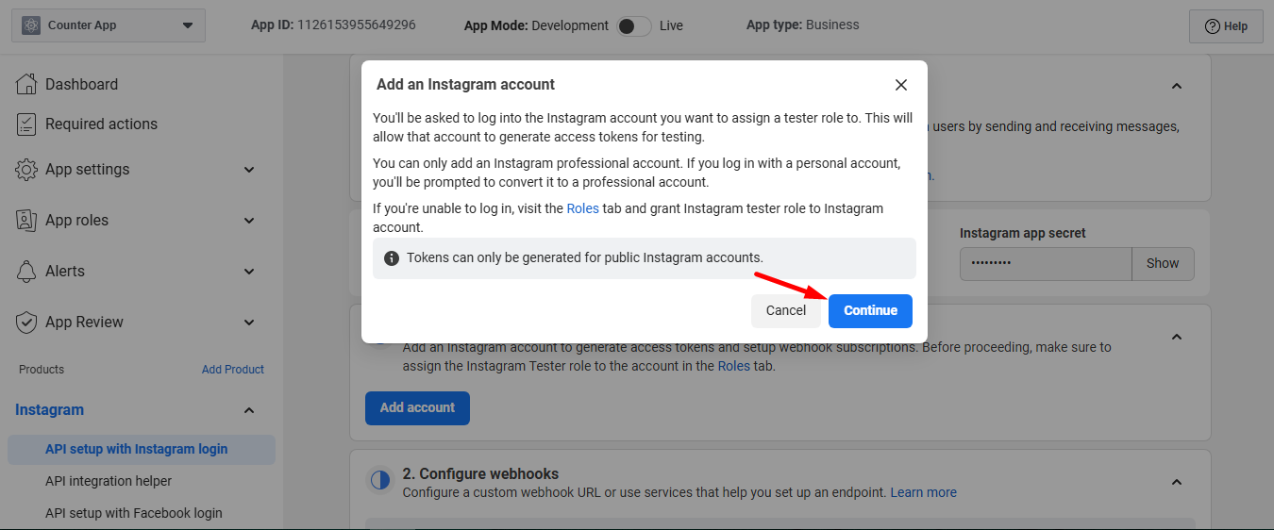Select API setup with Instagram login
1274x530 pixels.
[x=142, y=449]
